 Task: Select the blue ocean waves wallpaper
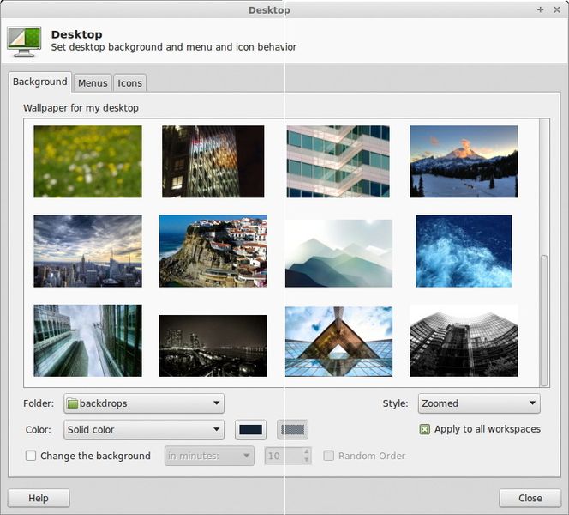463,251
